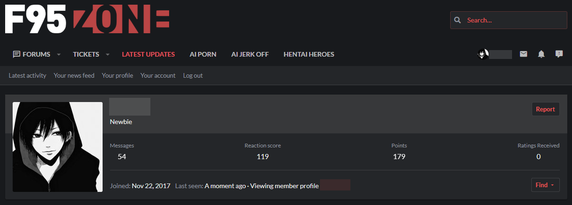572x205 pixels.
Task: Click the Forums chat-bubble icon
Action: tap(16, 54)
